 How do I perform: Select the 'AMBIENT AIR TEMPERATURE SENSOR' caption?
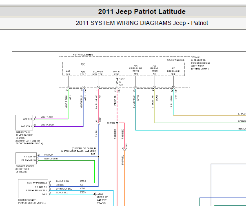(x=29, y=138)
